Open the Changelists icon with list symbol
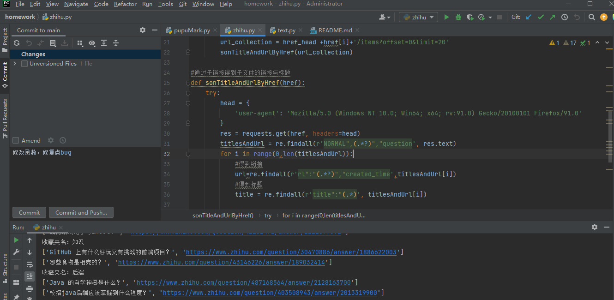Viewport: 614px width, 300px height. [x=53, y=43]
